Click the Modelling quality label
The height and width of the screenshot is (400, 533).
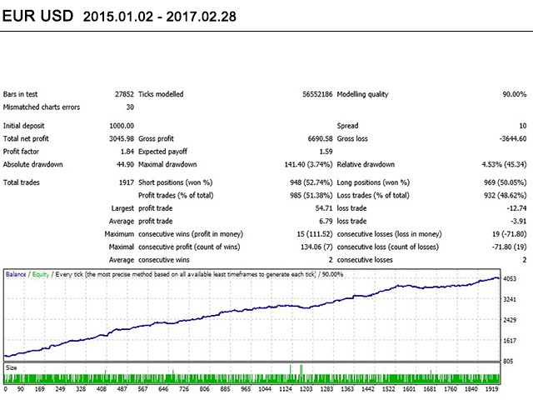pyautogui.click(x=362, y=94)
